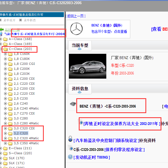Screen dimensions: 168x168
Task: Select 2,6 C240 4Matic tree item
Action: tap(26, 108)
